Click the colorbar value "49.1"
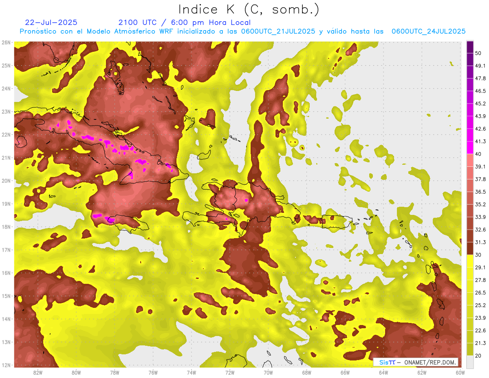The image size is (489, 378). pos(480,66)
